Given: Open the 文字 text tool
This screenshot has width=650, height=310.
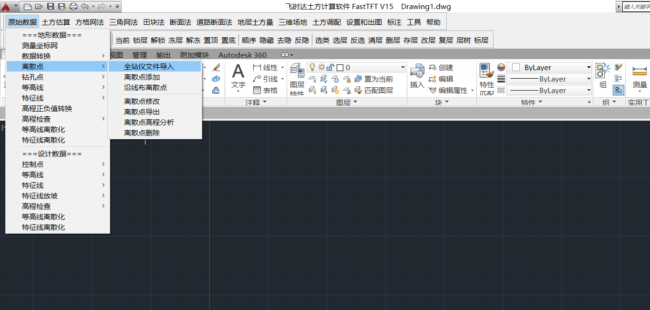Looking at the screenshot, I should click(x=238, y=77).
